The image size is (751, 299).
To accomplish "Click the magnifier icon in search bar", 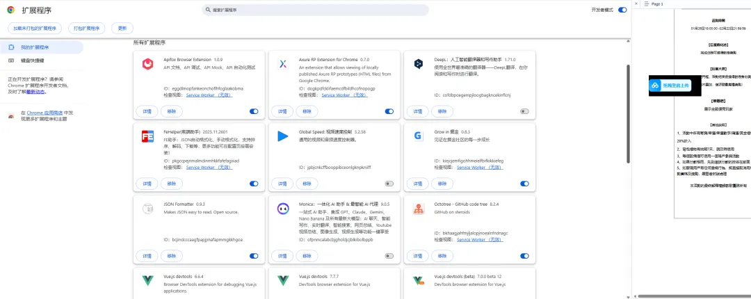I will click(x=208, y=10).
